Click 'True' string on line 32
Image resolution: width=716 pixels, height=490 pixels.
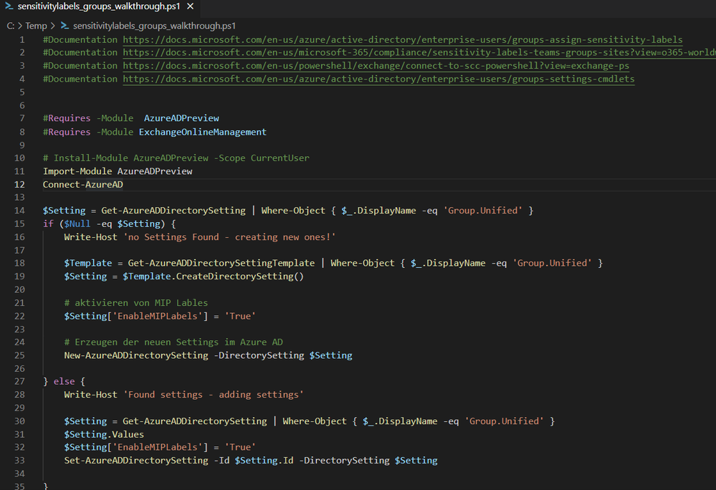click(x=239, y=447)
